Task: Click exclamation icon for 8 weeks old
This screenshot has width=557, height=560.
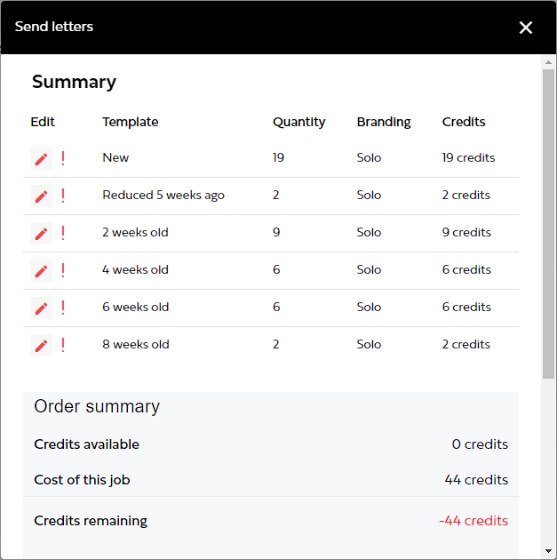Action: click(x=63, y=345)
